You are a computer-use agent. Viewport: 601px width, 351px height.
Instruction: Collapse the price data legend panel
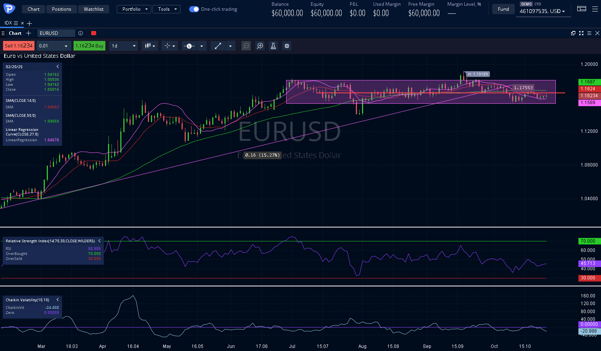click(58, 67)
